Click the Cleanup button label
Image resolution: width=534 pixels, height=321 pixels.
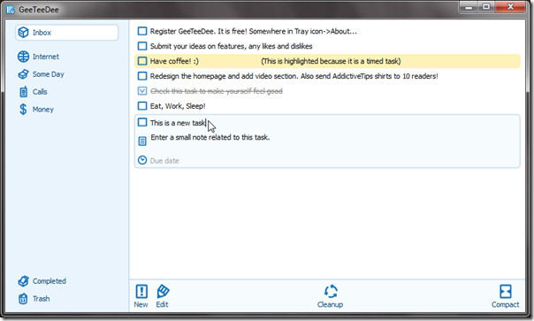pos(330,305)
